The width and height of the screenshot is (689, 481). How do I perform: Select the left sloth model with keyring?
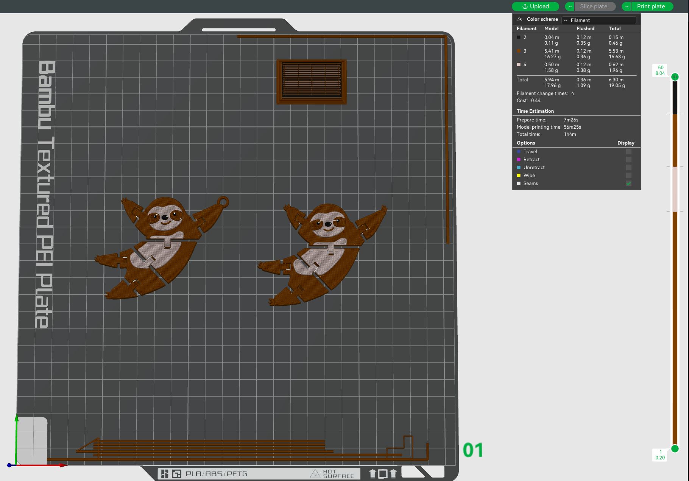click(x=161, y=248)
